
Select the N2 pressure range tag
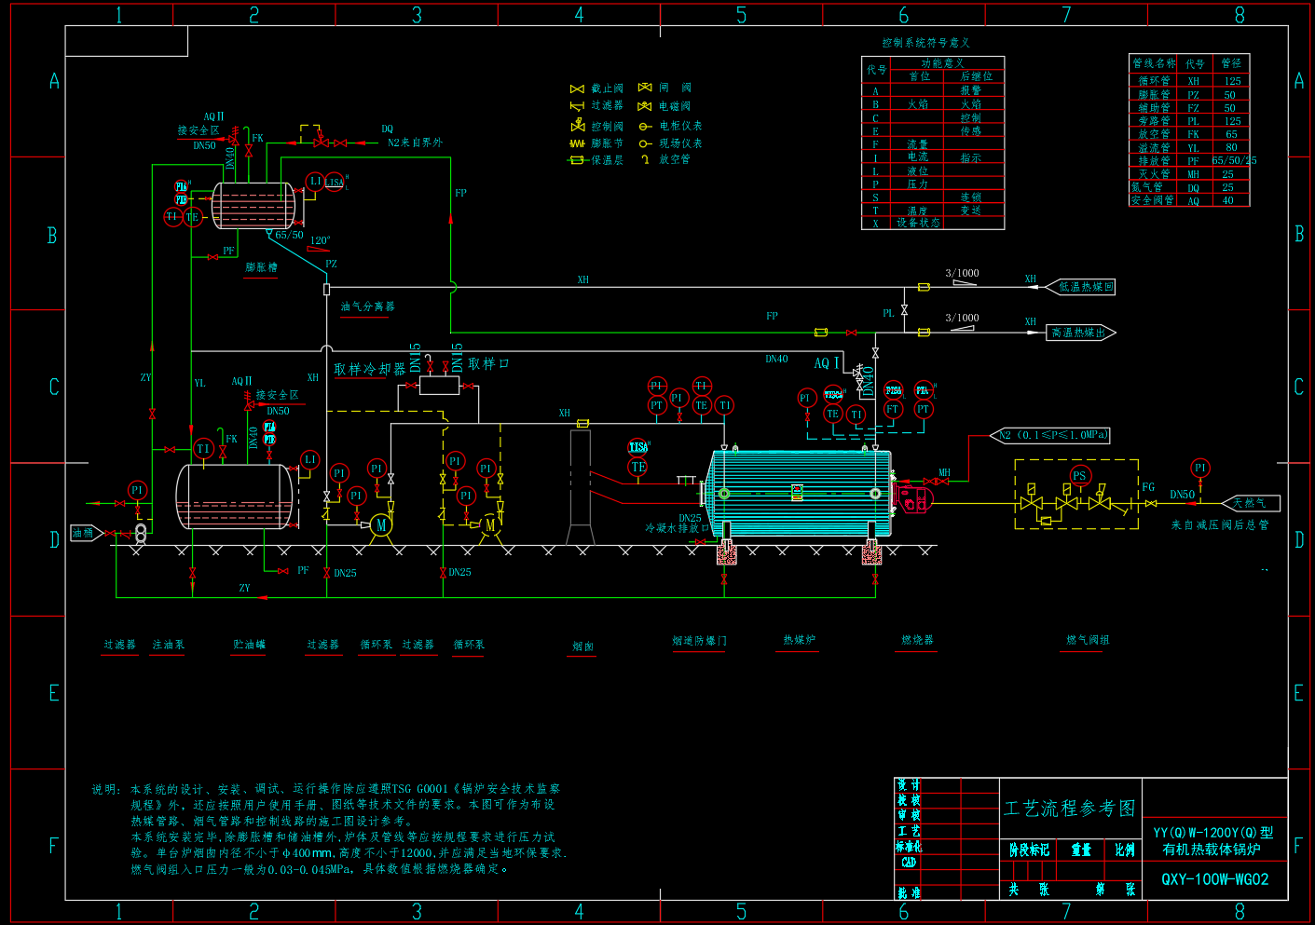[1050, 435]
